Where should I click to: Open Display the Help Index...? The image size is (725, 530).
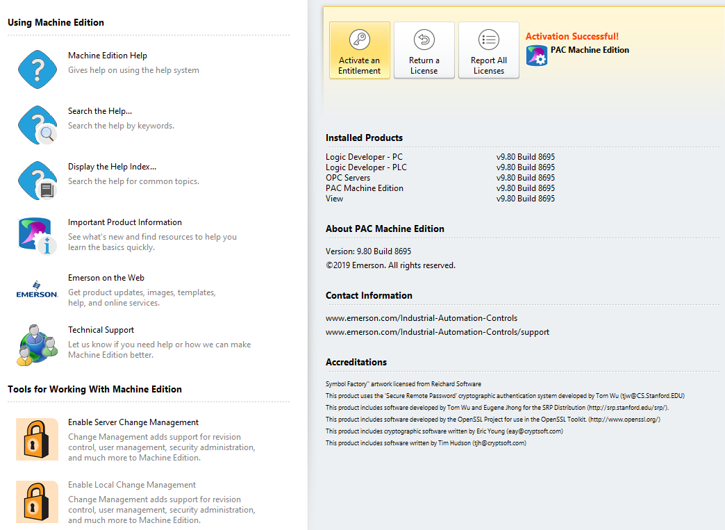tap(112, 167)
